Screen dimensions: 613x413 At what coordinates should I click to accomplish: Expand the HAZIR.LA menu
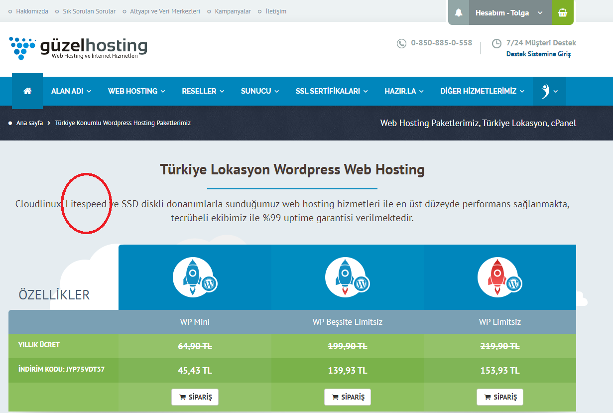point(404,91)
